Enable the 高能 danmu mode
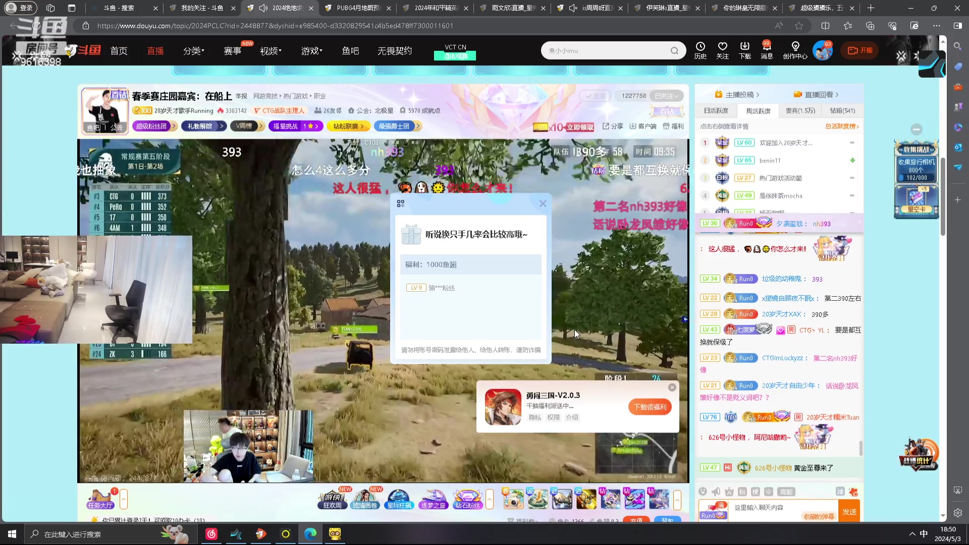The width and height of the screenshot is (969, 545). tap(786, 492)
